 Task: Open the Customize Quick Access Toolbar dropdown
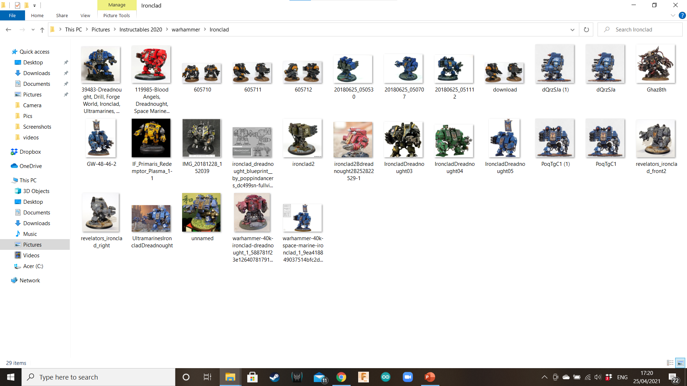34,5
